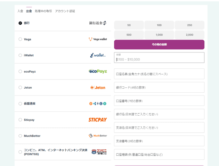The image size is (219, 166).
Task: Click the 銀行コード input field
Action: coord(159,88)
